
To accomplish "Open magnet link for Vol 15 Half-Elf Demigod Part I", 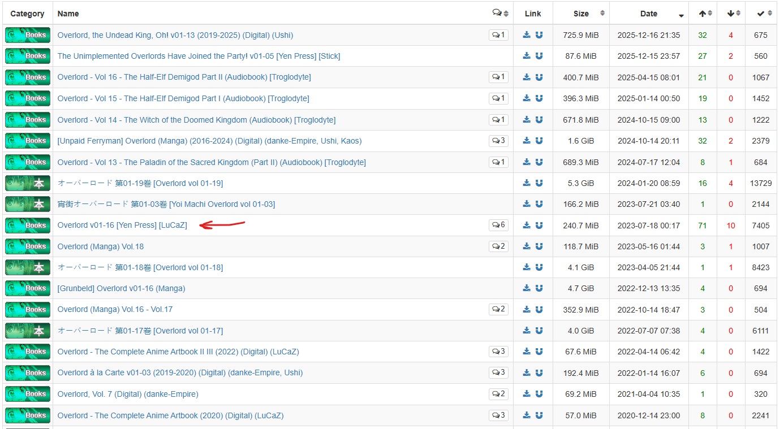I will click(x=539, y=98).
